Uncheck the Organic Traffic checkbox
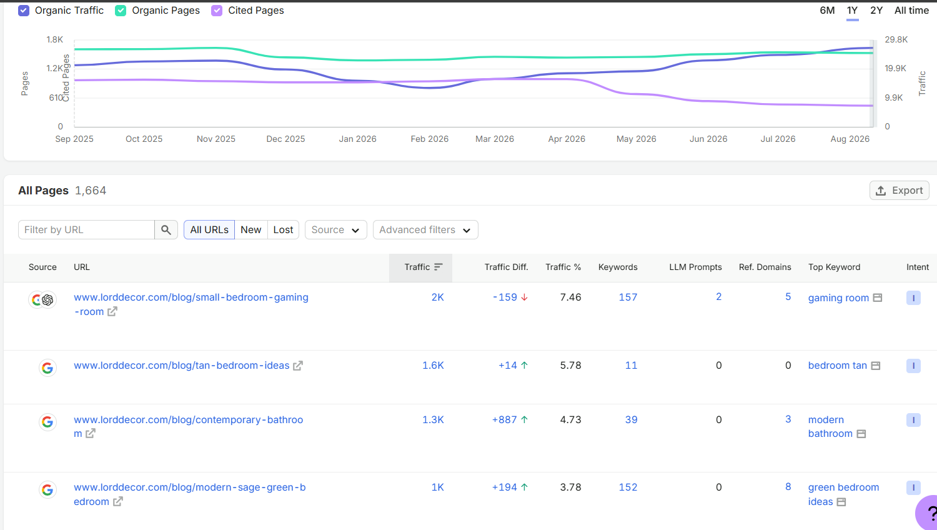This screenshot has width=937, height=530. point(24,11)
